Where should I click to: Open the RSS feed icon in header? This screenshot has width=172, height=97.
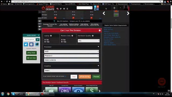coord(106,9)
